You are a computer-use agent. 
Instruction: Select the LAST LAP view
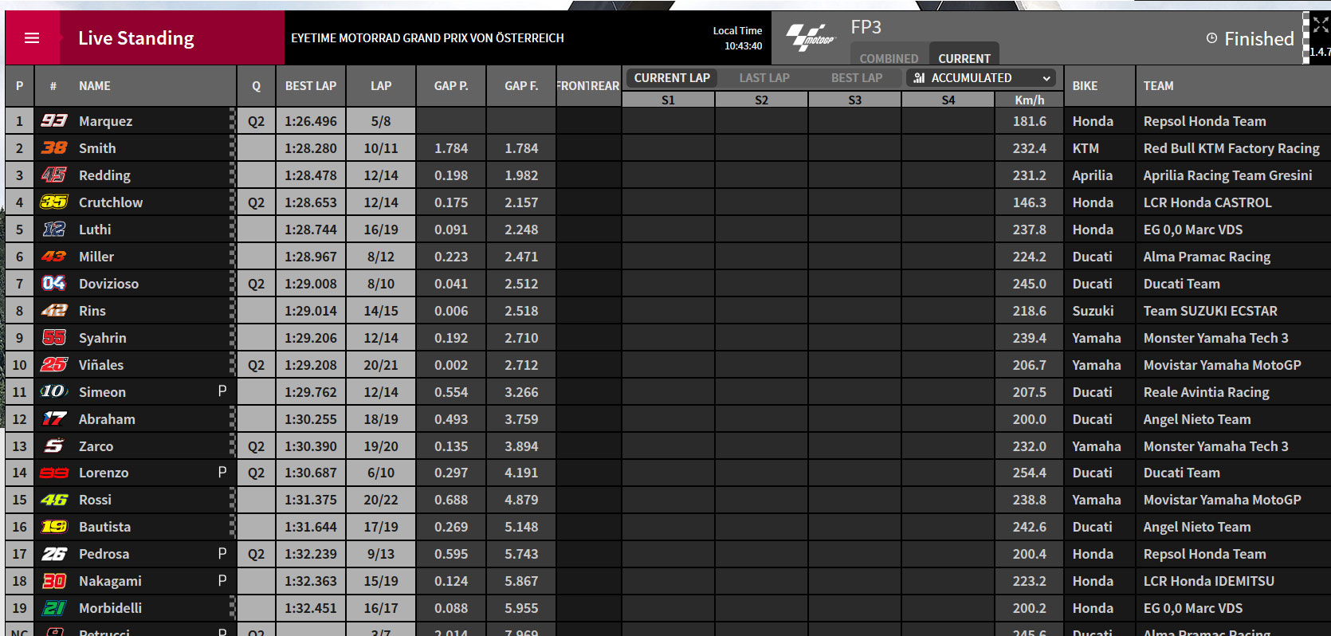pos(764,78)
